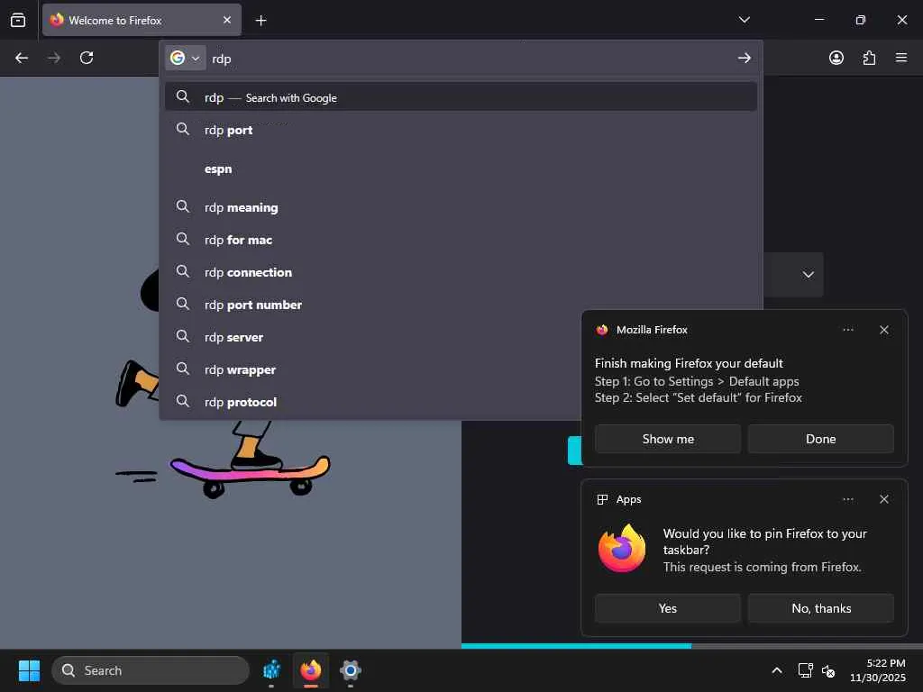
Task: Open Apps notification options menu
Action: [x=847, y=499]
